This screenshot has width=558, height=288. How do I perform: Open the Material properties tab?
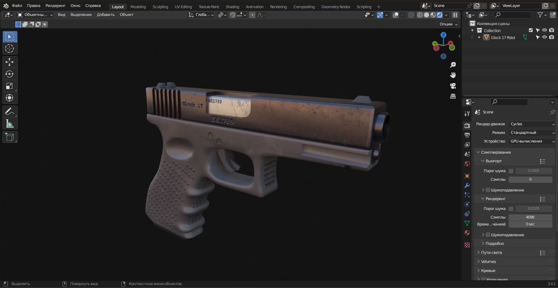pos(467,233)
